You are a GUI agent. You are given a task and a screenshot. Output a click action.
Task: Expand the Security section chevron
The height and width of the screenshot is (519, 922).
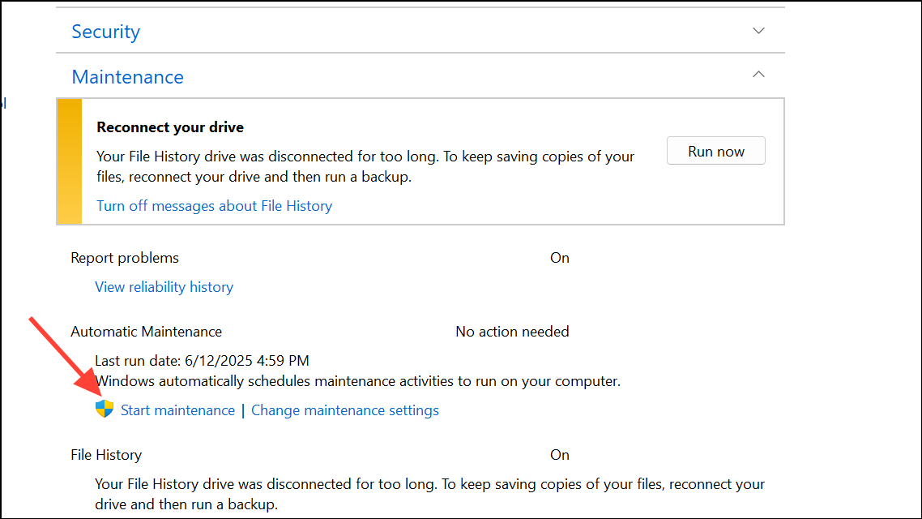pyautogui.click(x=758, y=31)
